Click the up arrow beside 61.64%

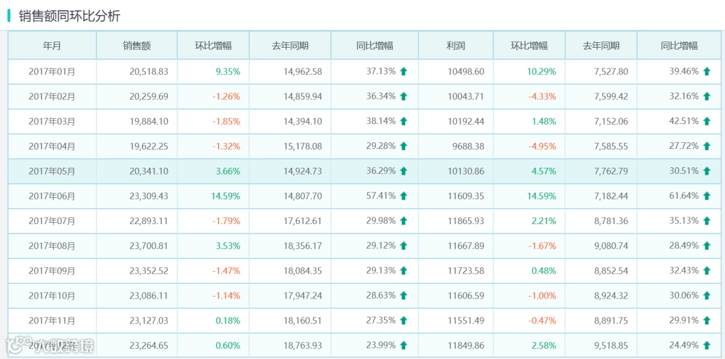706,196
